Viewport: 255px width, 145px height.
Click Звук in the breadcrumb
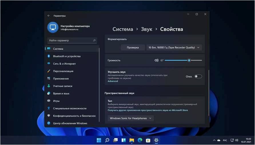pyautogui.click(x=147, y=29)
